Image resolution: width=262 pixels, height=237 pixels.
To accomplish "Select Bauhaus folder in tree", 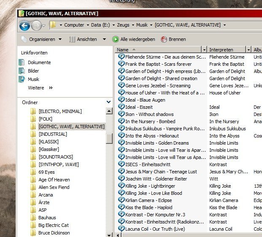I will [47, 218].
